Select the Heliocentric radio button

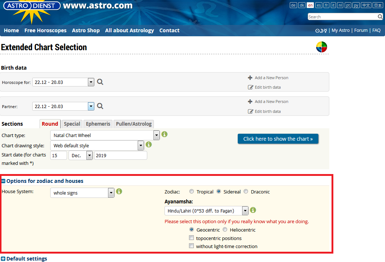coord(225,230)
